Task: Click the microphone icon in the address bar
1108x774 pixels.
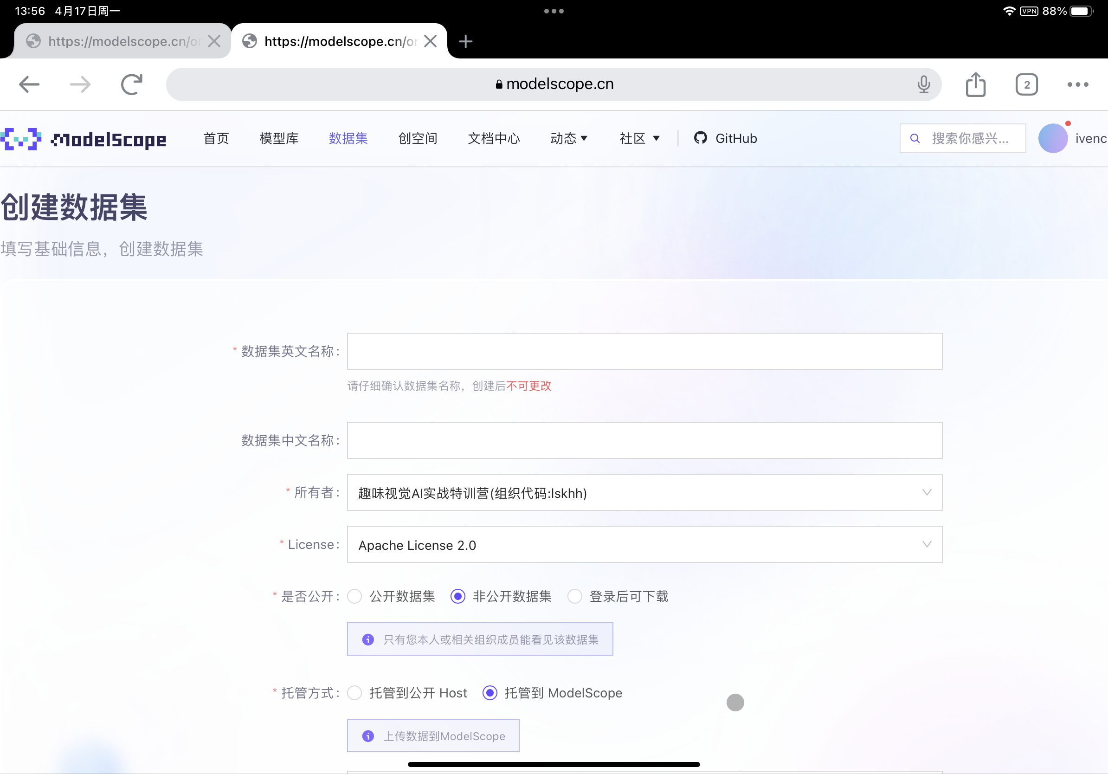Action: pyautogui.click(x=923, y=84)
